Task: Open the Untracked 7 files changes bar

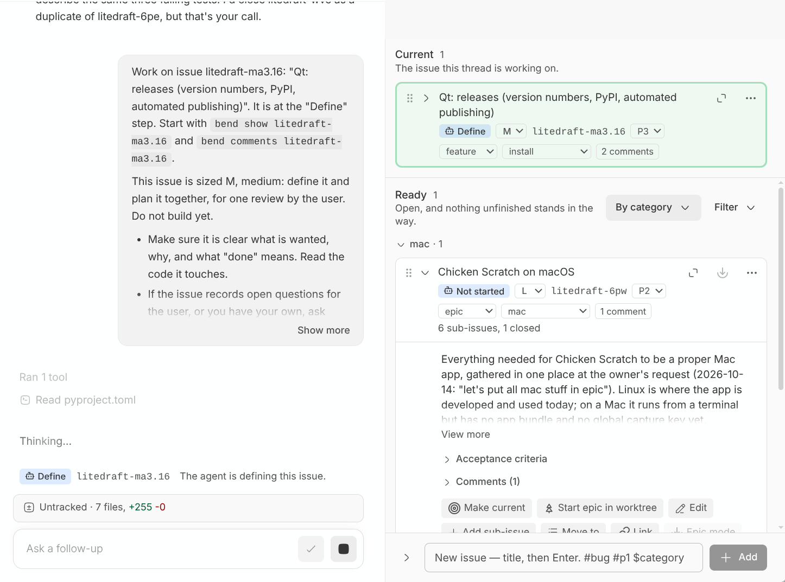Action: tap(188, 508)
